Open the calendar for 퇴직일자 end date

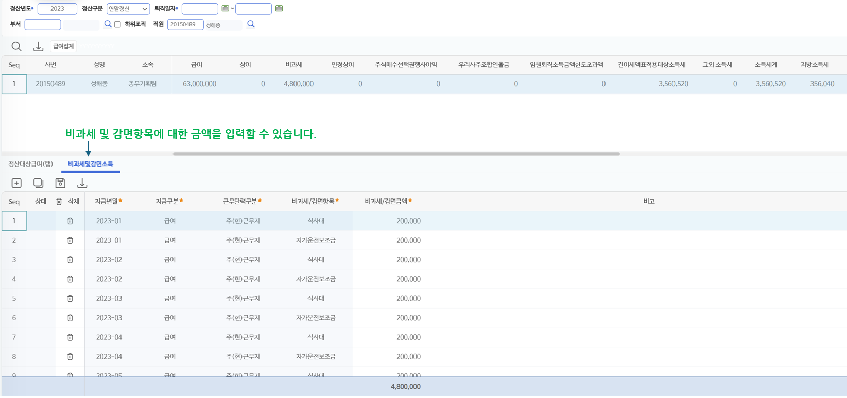click(279, 8)
